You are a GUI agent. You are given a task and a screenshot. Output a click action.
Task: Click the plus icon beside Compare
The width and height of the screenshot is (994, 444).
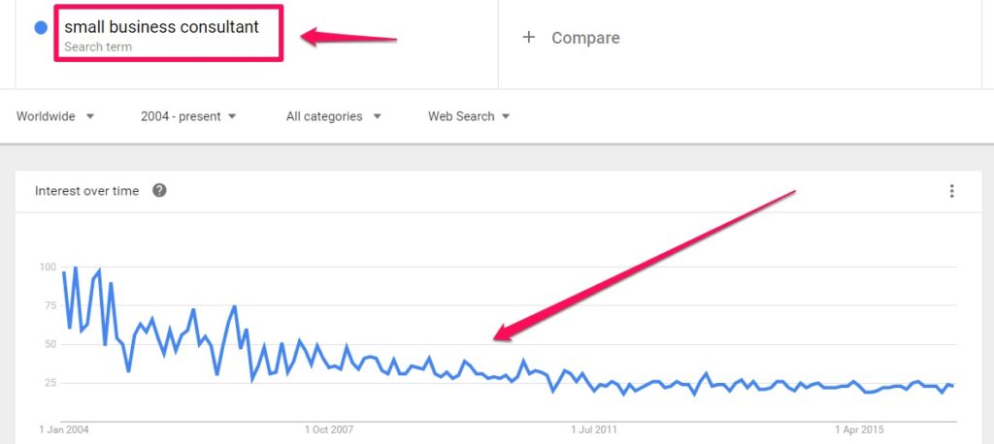coord(529,38)
